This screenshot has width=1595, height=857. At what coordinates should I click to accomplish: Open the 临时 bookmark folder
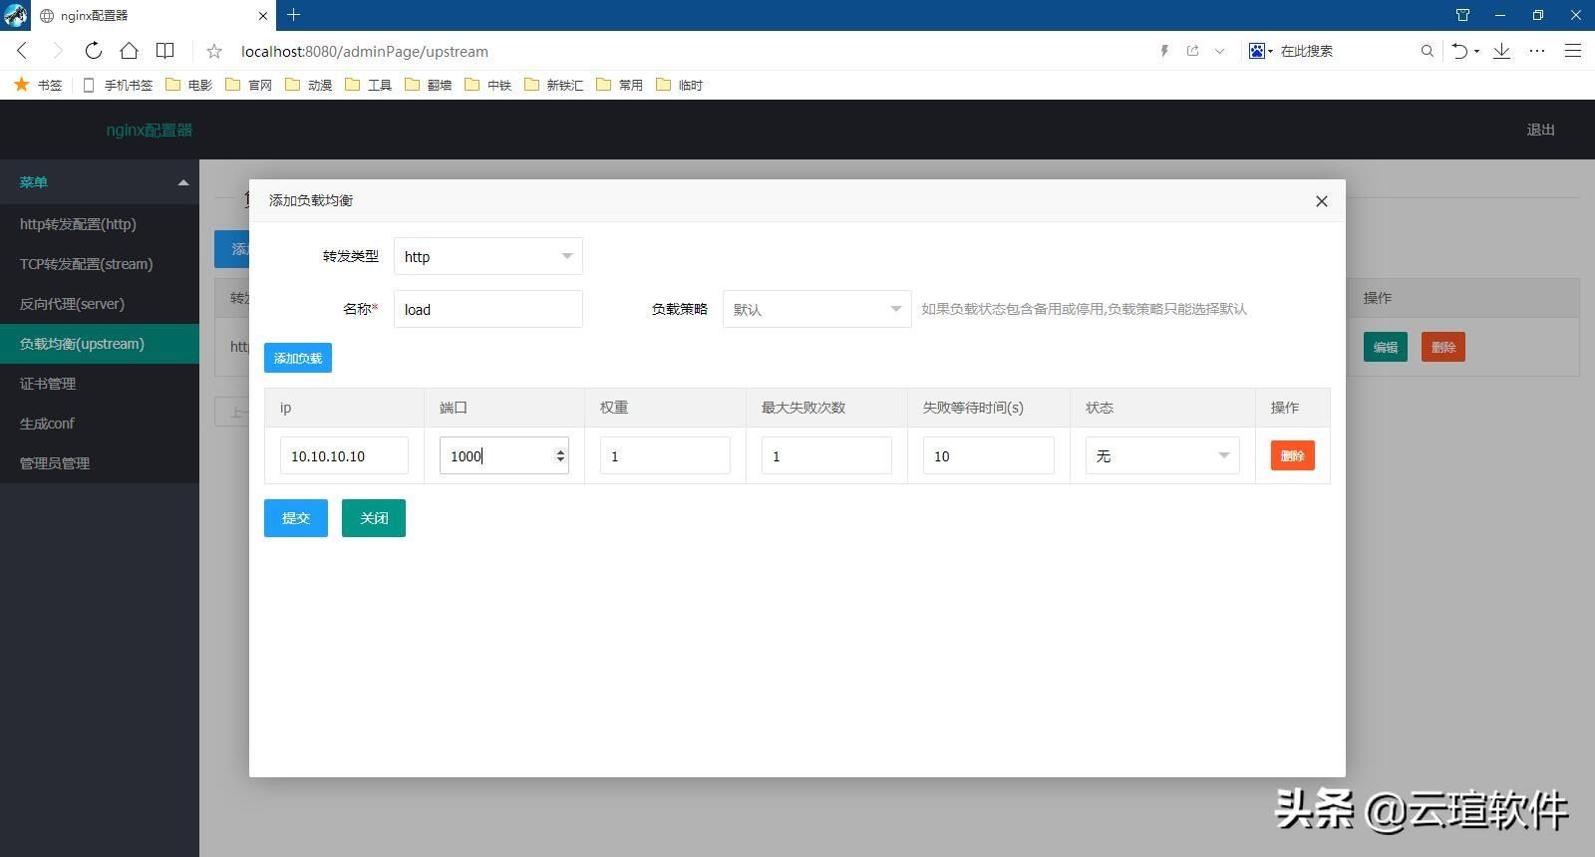pos(680,85)
